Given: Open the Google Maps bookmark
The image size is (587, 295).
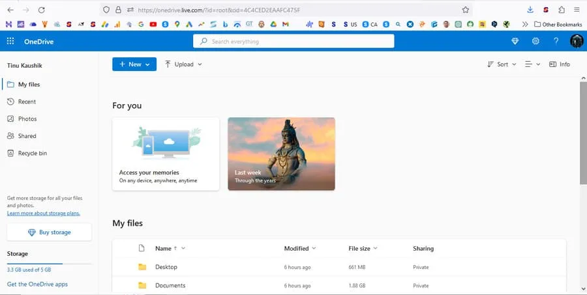Looking at the screenshot, I should click(x=177, y=24).
